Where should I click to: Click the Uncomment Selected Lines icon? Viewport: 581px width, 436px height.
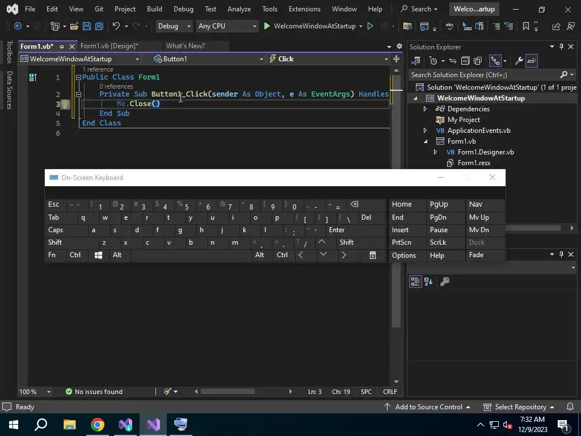coord(509,26)
